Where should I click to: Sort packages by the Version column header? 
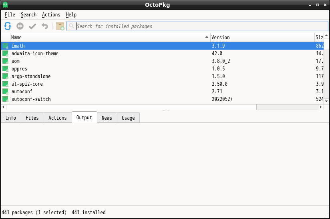click(x=262, y=38)
